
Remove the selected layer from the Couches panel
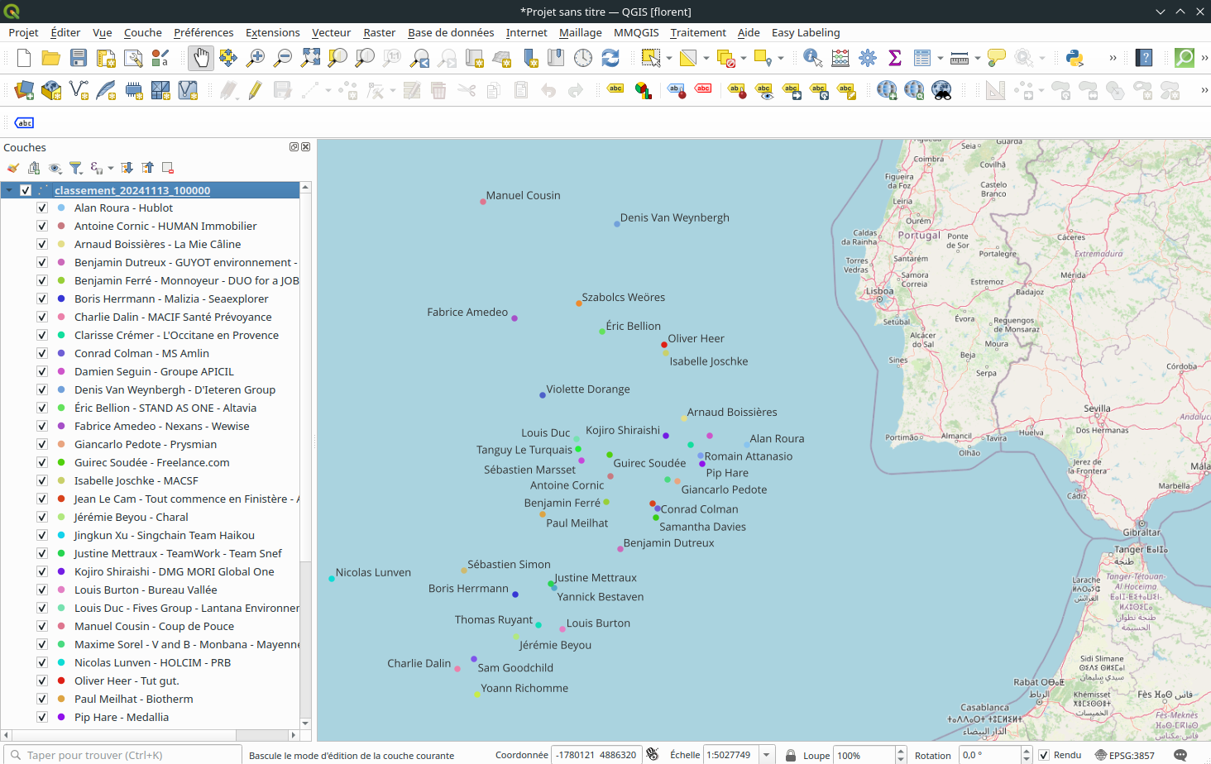(x=168, y=168)
